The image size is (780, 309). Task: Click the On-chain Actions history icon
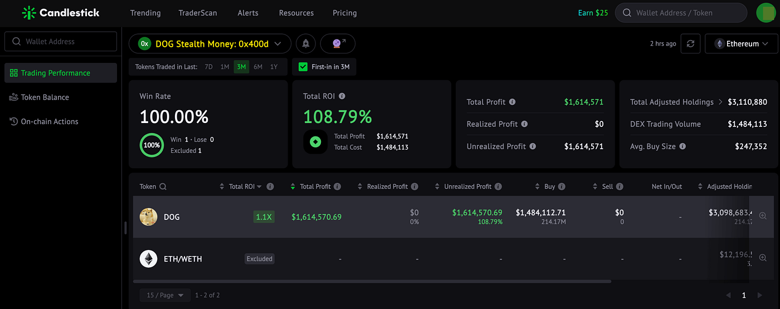coord(14,121)
